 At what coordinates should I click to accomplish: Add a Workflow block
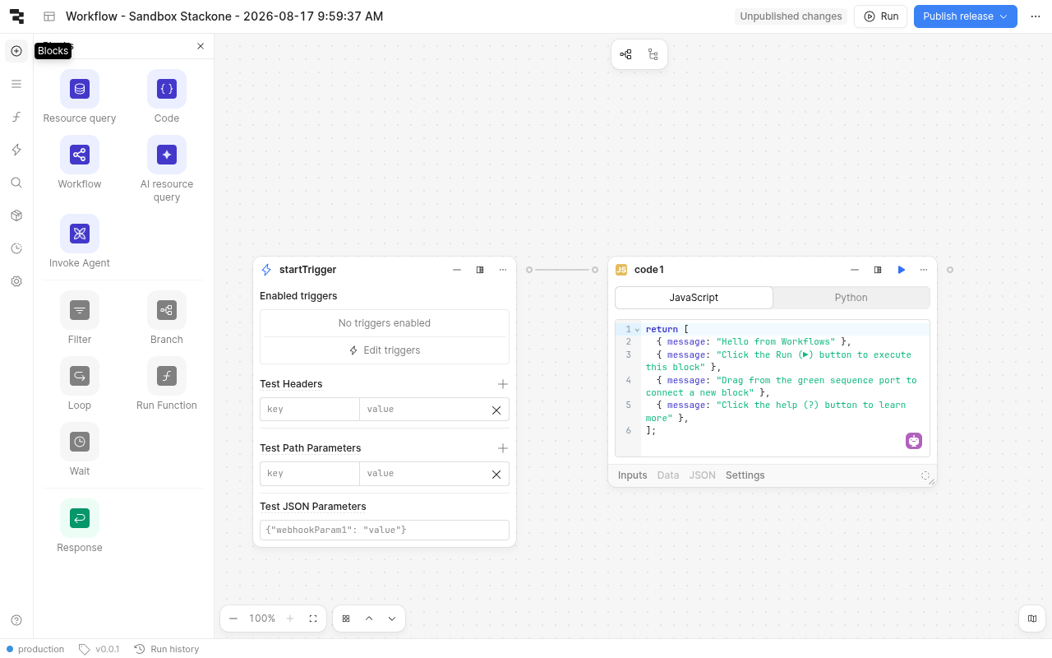(x=80, y=162)
